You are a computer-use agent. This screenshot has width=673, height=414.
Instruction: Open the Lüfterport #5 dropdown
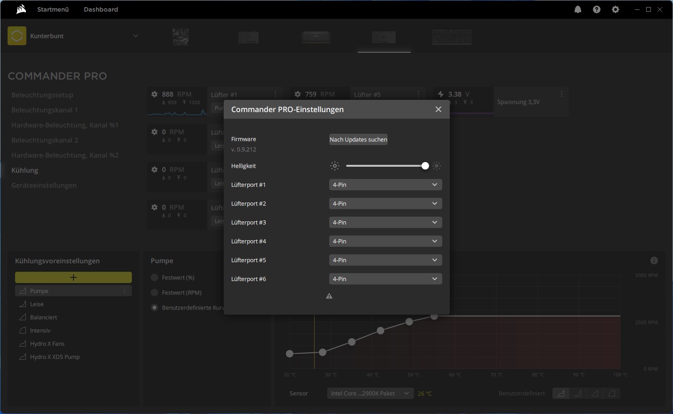385,260
